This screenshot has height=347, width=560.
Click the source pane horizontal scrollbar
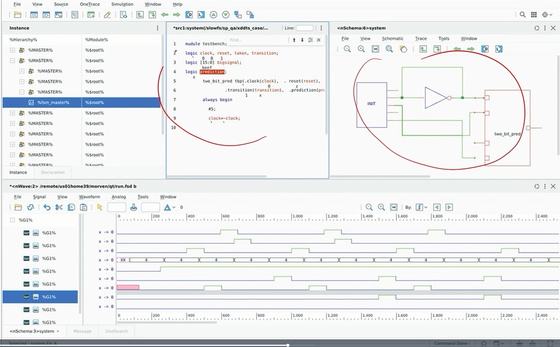click(217, 176)
